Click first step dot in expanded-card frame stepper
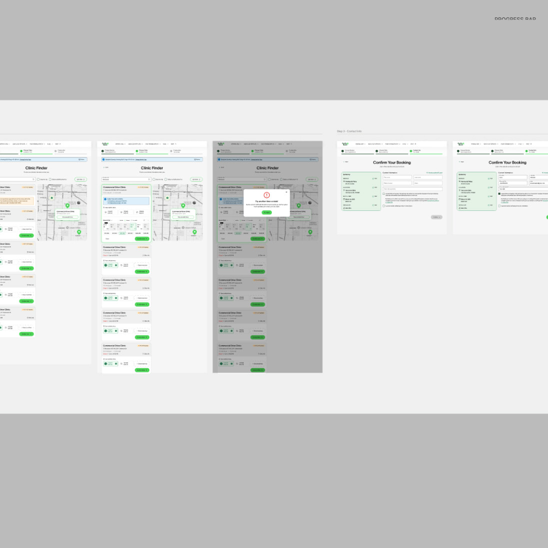This screenshot has width=548, height=548. click(x=103, y=151)
